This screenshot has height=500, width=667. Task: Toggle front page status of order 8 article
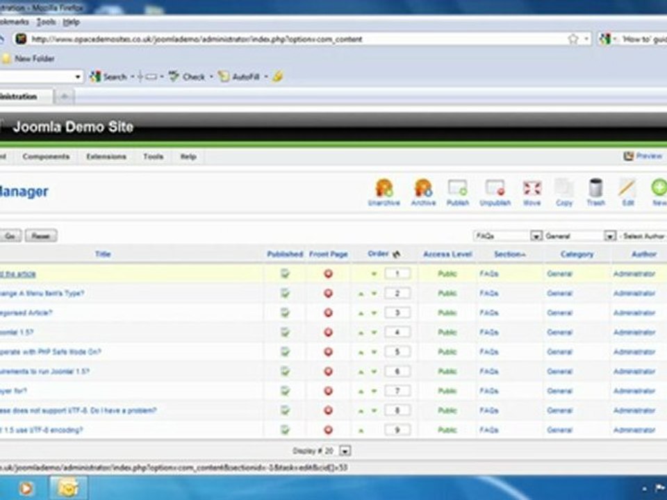[x=328, y=410]
